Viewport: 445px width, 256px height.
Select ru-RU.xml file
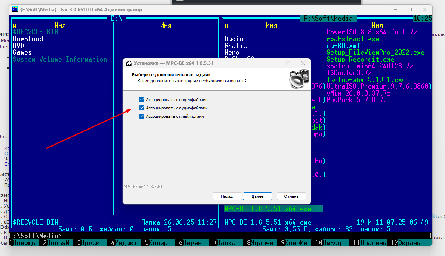[x=343, y=46]
